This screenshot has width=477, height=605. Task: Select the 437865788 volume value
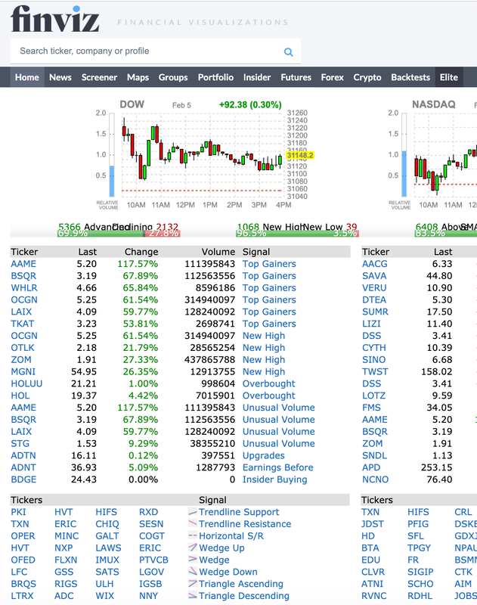coord(209,360)
